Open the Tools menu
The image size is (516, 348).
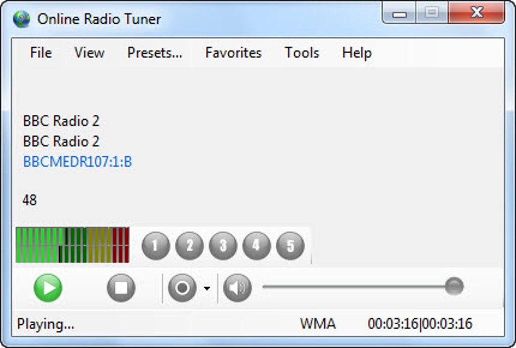302,53
